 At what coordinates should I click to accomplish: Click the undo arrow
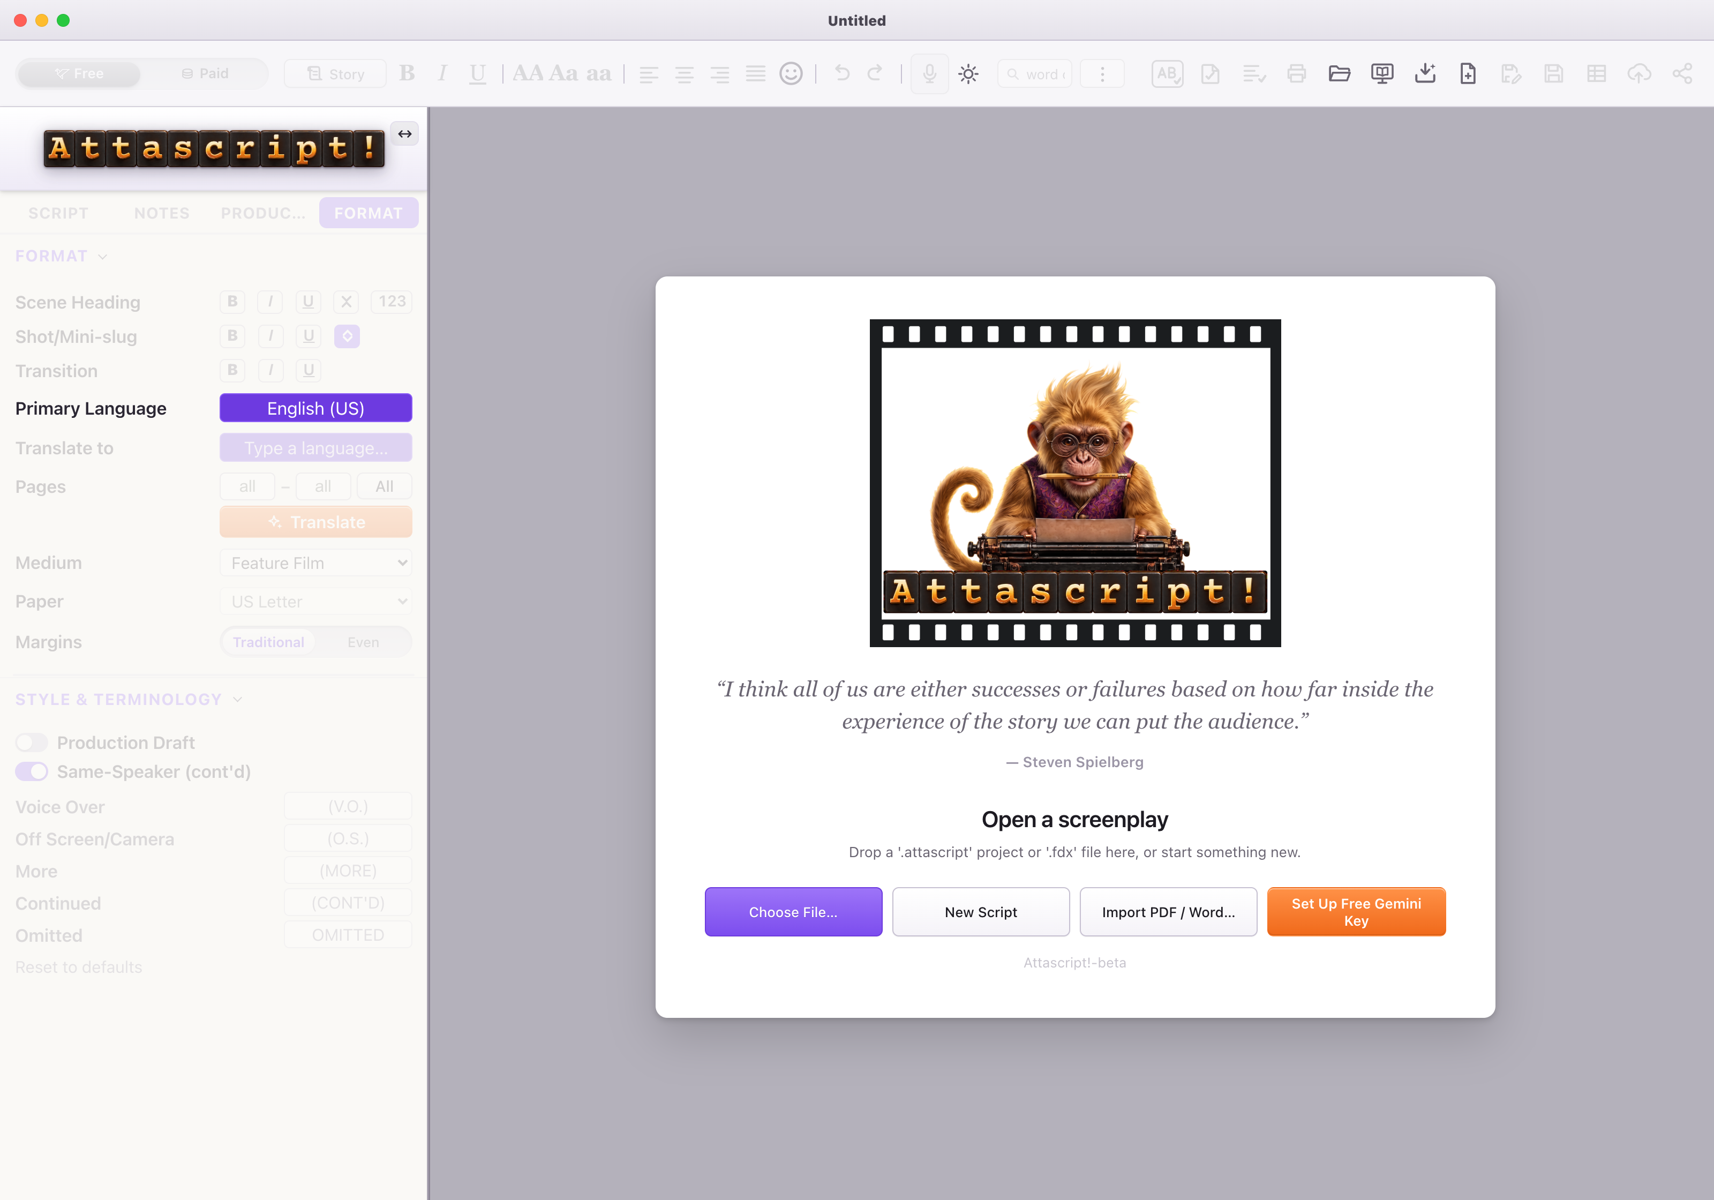[x=842, y=73]
